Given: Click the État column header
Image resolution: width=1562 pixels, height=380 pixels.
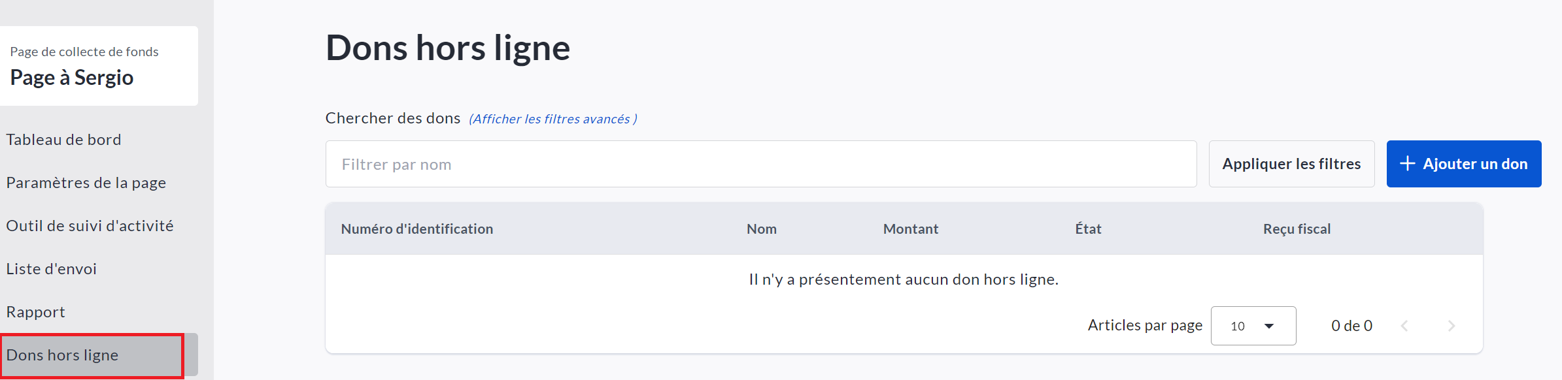Looking at the screenshot, I should pyautogui.click(x=1088, y=229).
